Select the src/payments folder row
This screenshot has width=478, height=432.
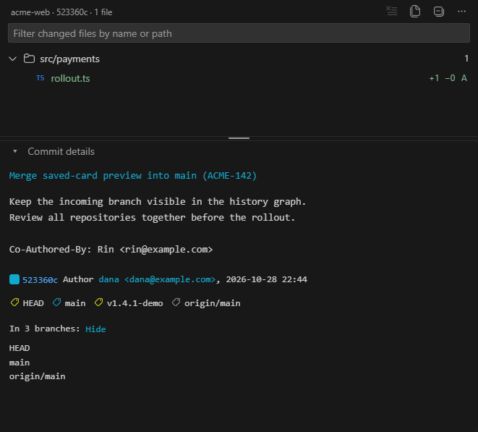point(239,59)
